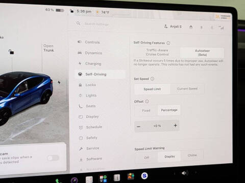
Task: Tap the unlocked padlock over the car
Action: point(11,52)
